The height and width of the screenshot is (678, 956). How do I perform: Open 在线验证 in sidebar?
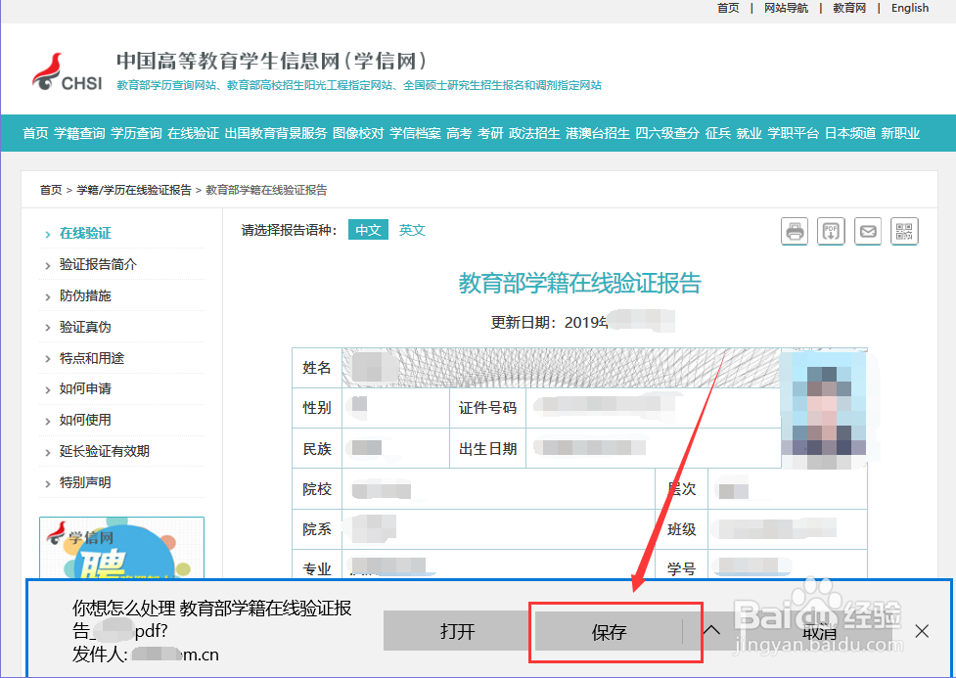85,233
